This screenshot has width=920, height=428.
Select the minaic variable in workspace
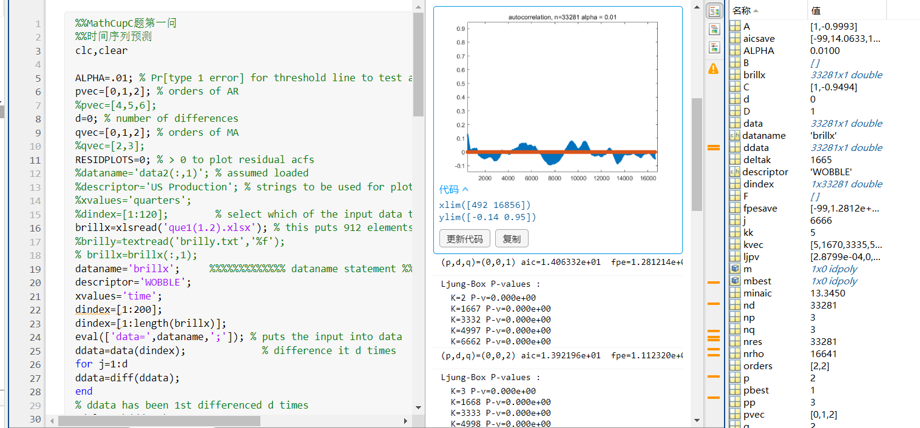tap(757, 293)
